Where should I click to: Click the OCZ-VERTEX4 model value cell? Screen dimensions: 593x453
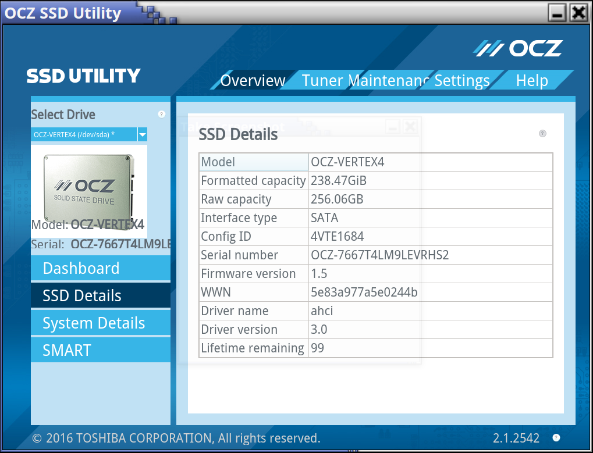point(431,162)
